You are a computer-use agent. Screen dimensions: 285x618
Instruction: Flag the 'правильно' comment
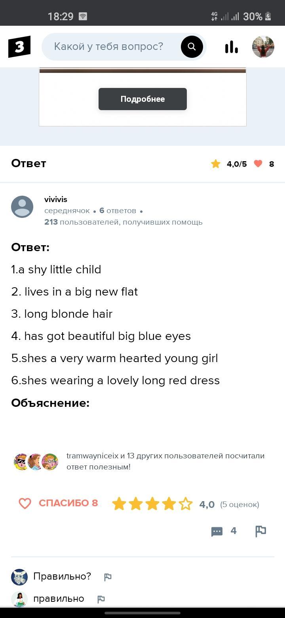[101, 599]
